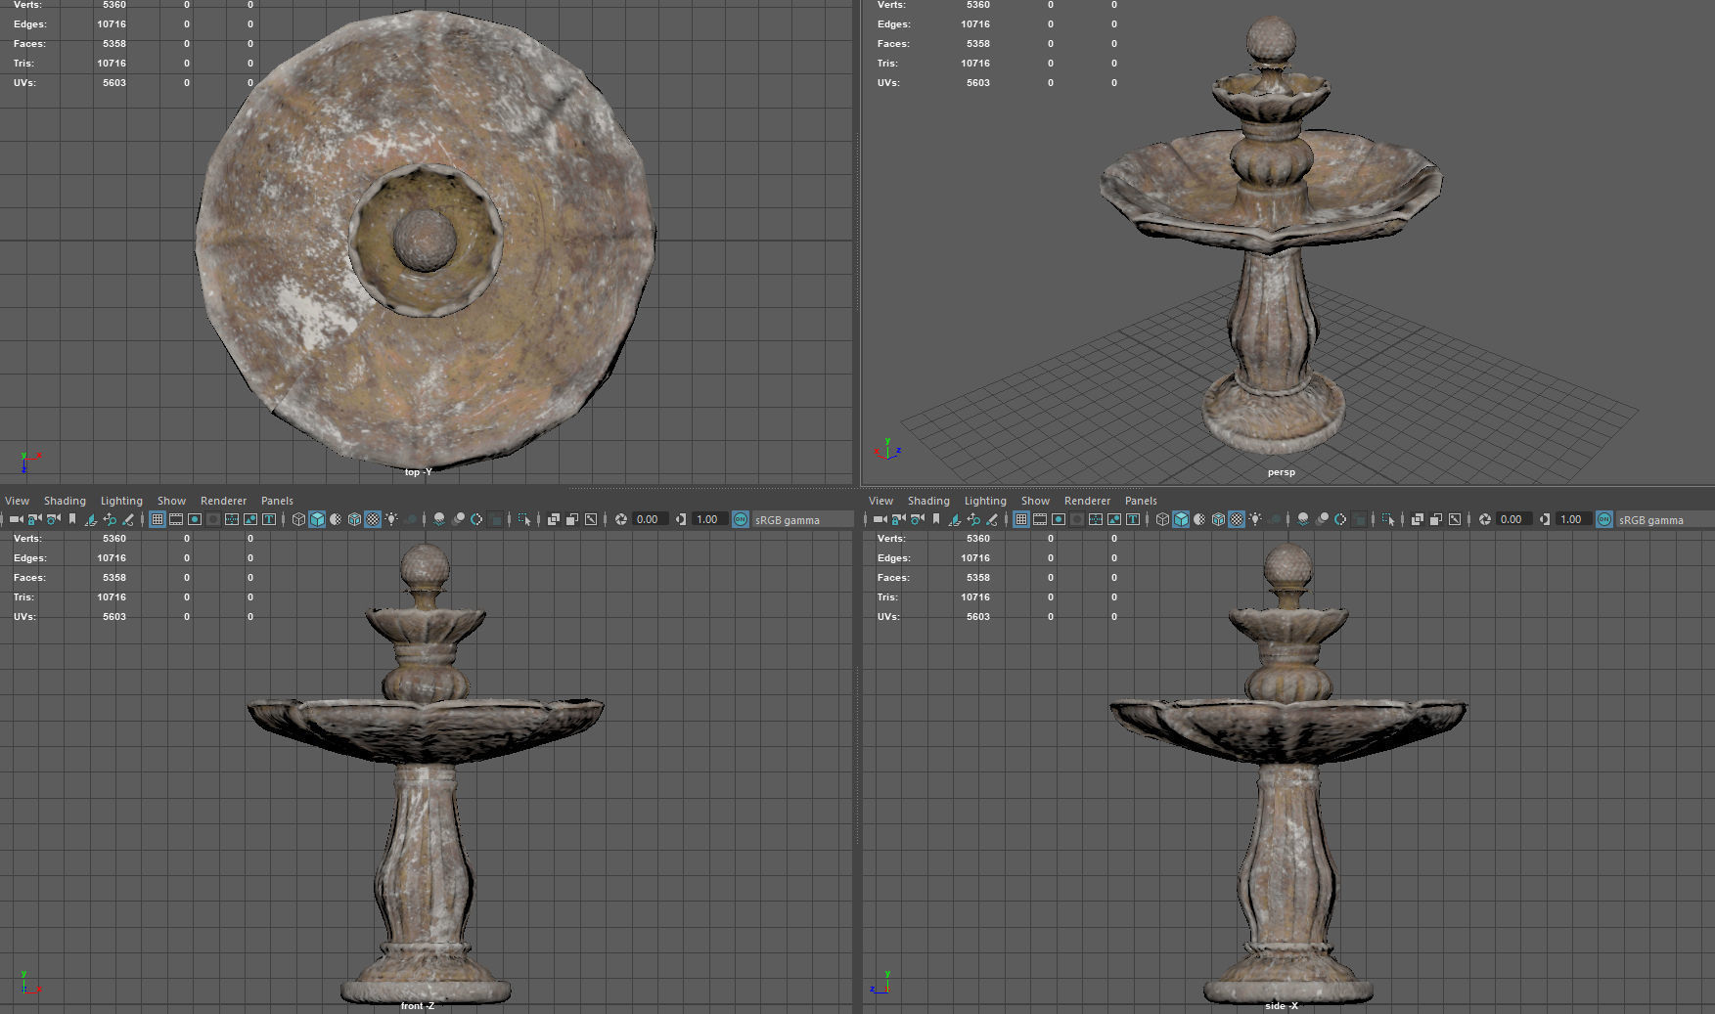Screen dimensions: 1715x1014
Task: Select Smooth Shade All icon in front panel toolbar
Action: pos(317,519)
